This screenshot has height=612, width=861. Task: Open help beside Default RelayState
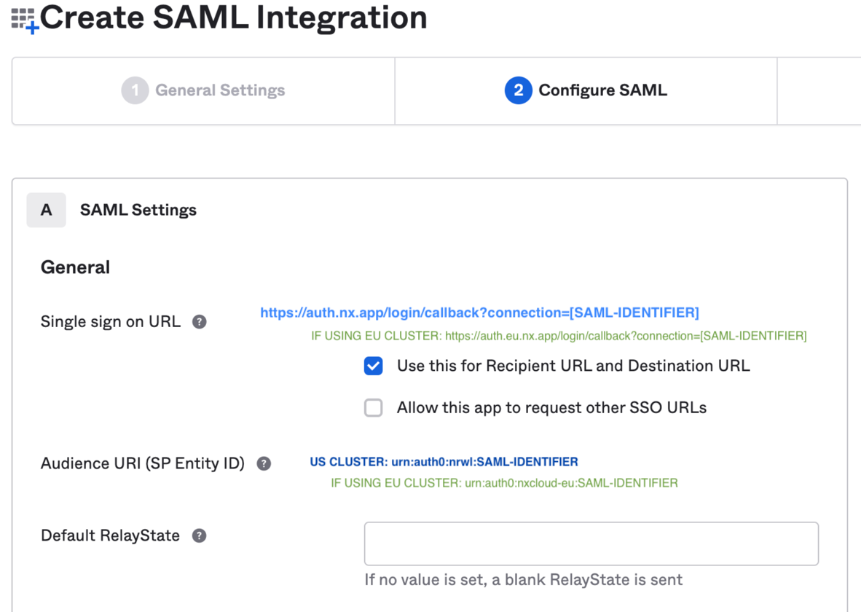tap(199, 535)
